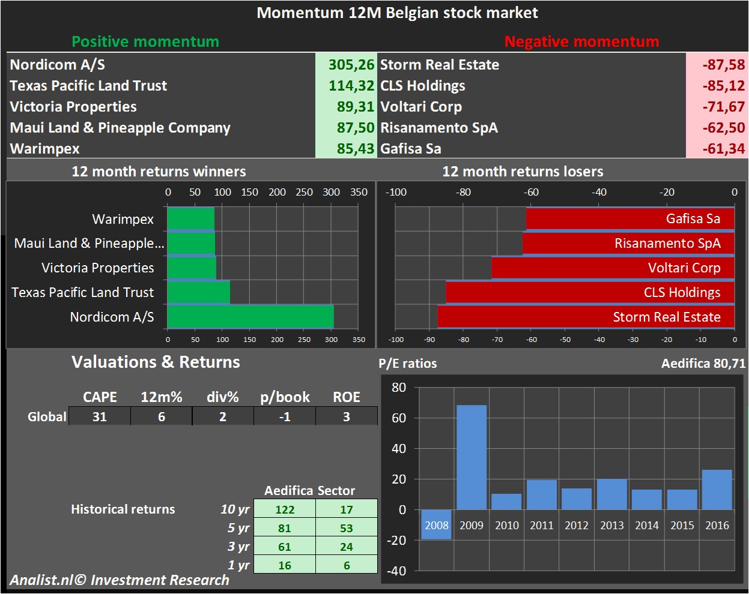Click the div% column header

pos(223,397)
